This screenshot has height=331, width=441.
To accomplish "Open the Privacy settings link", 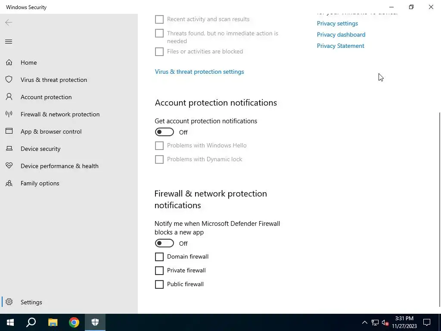I will pyautogui.click(x=337, y=23).
